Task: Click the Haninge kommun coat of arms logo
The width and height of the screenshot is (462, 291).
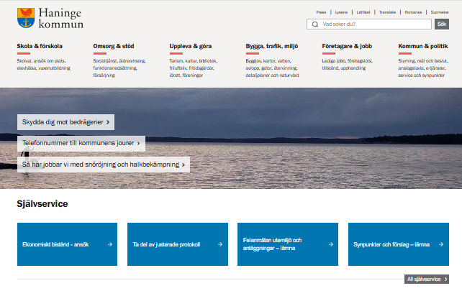Action: click(25, 18)
